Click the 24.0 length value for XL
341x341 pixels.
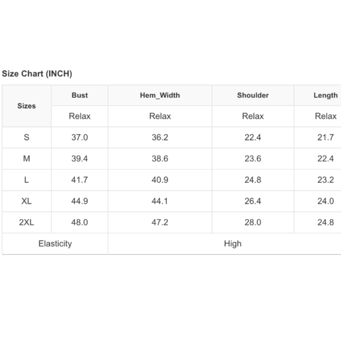pyautogui.click(x=326, y=201)
